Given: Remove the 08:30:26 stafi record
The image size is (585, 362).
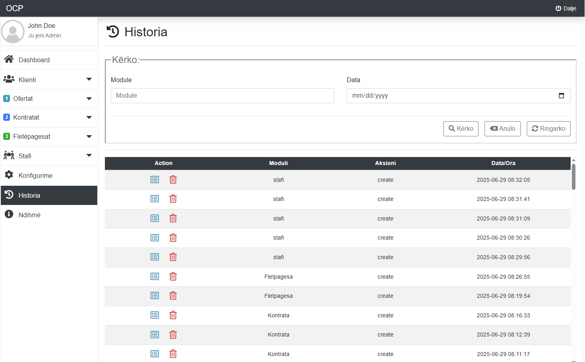Looking at the screenshot, I should (x=173, y=238).
